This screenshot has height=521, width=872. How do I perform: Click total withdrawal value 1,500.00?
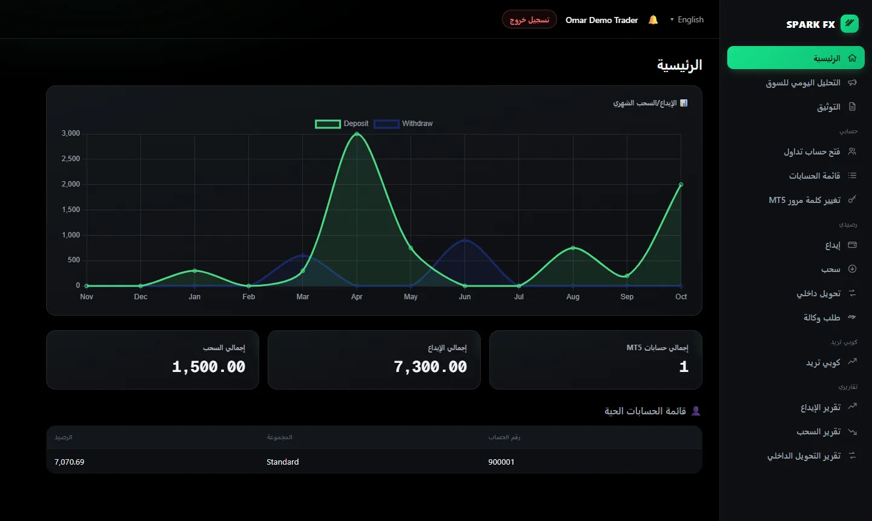pyautogui.click(x=209, y=367)
